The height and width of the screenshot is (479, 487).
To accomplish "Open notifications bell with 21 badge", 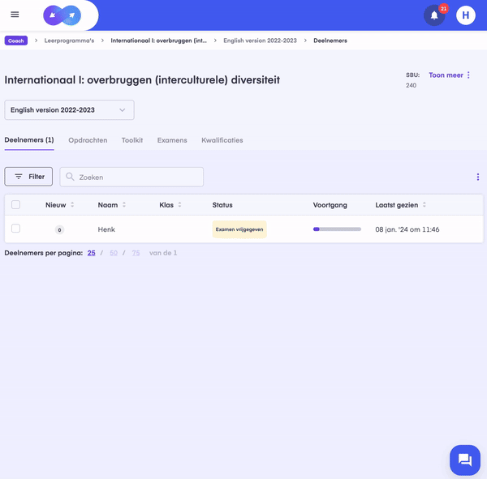I will tap(434, 15).
